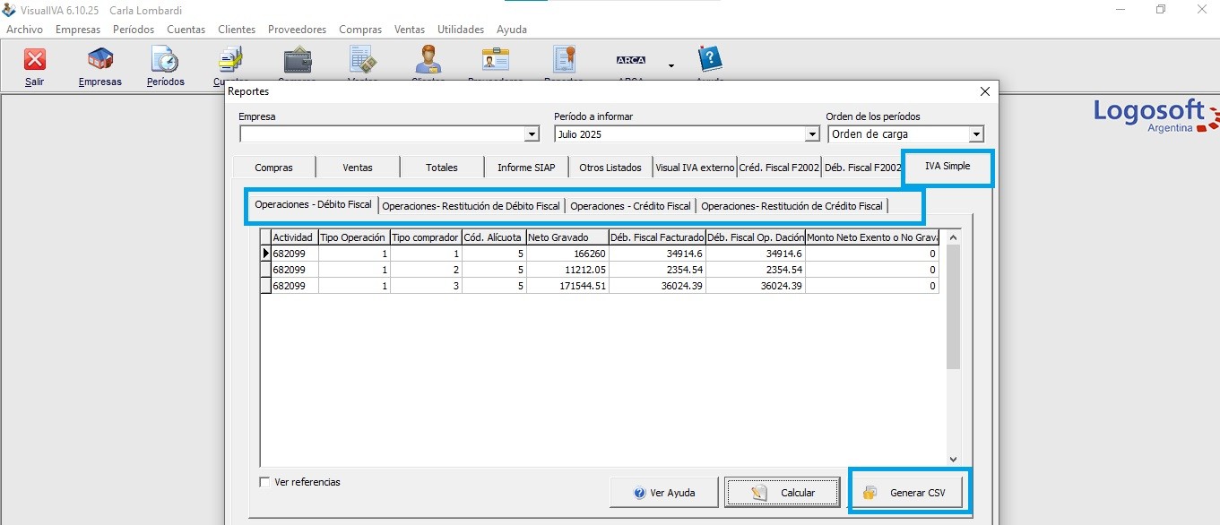Open the ARCA toolbar dropdown arrow

tap(671, 65)
